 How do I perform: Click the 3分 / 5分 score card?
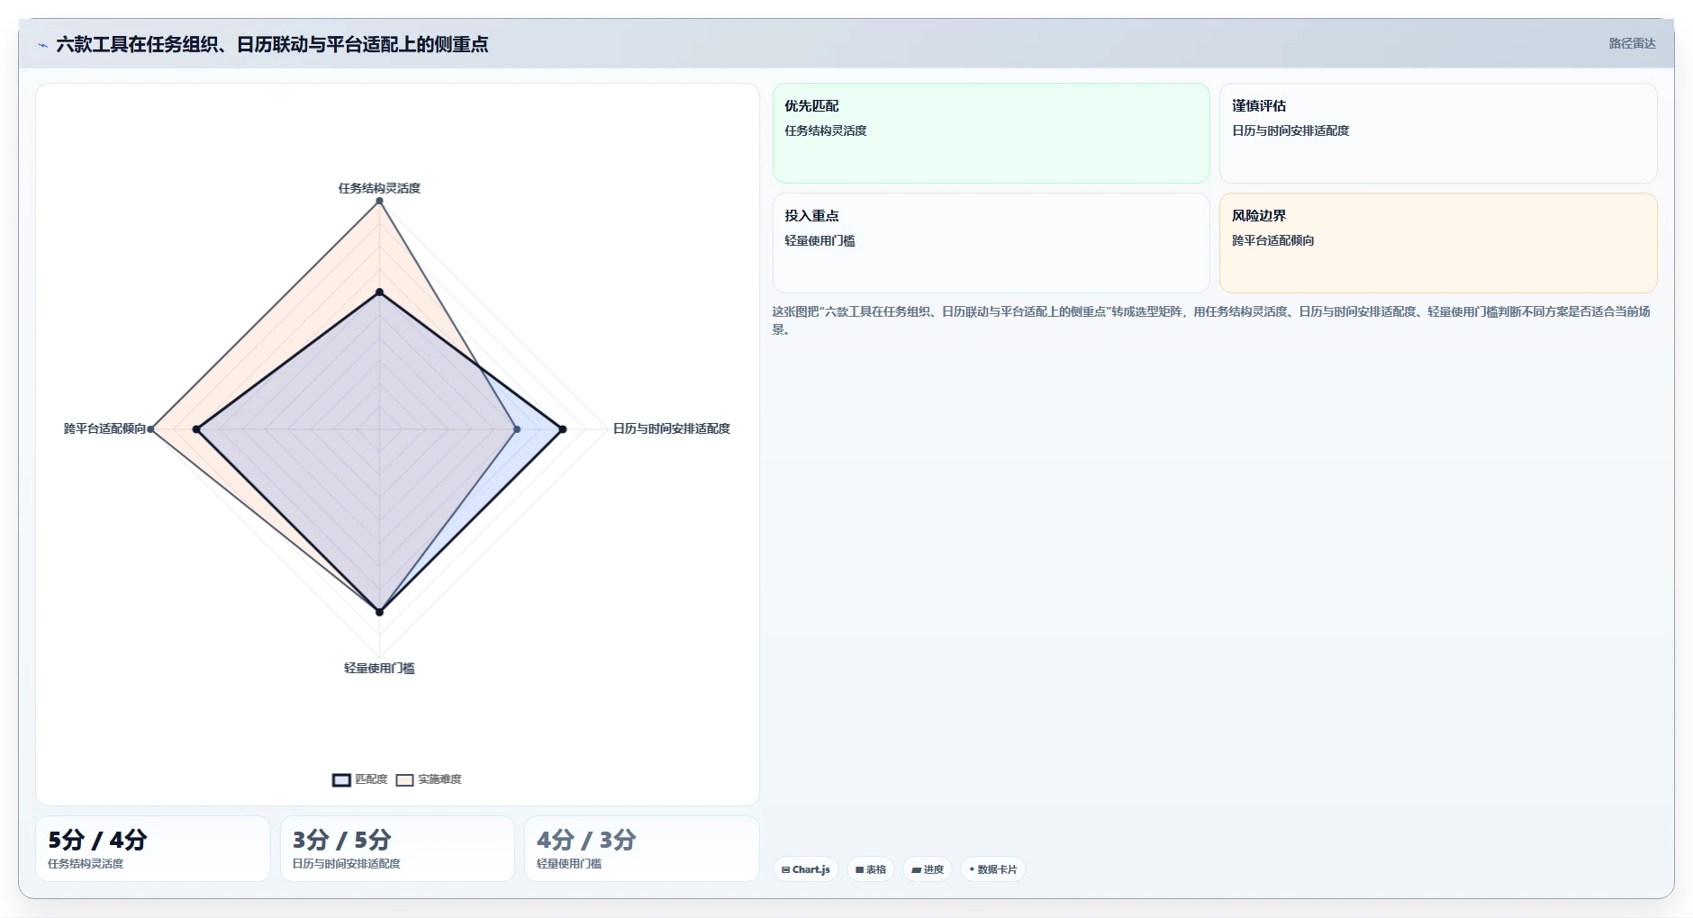(x=397, y=849)
